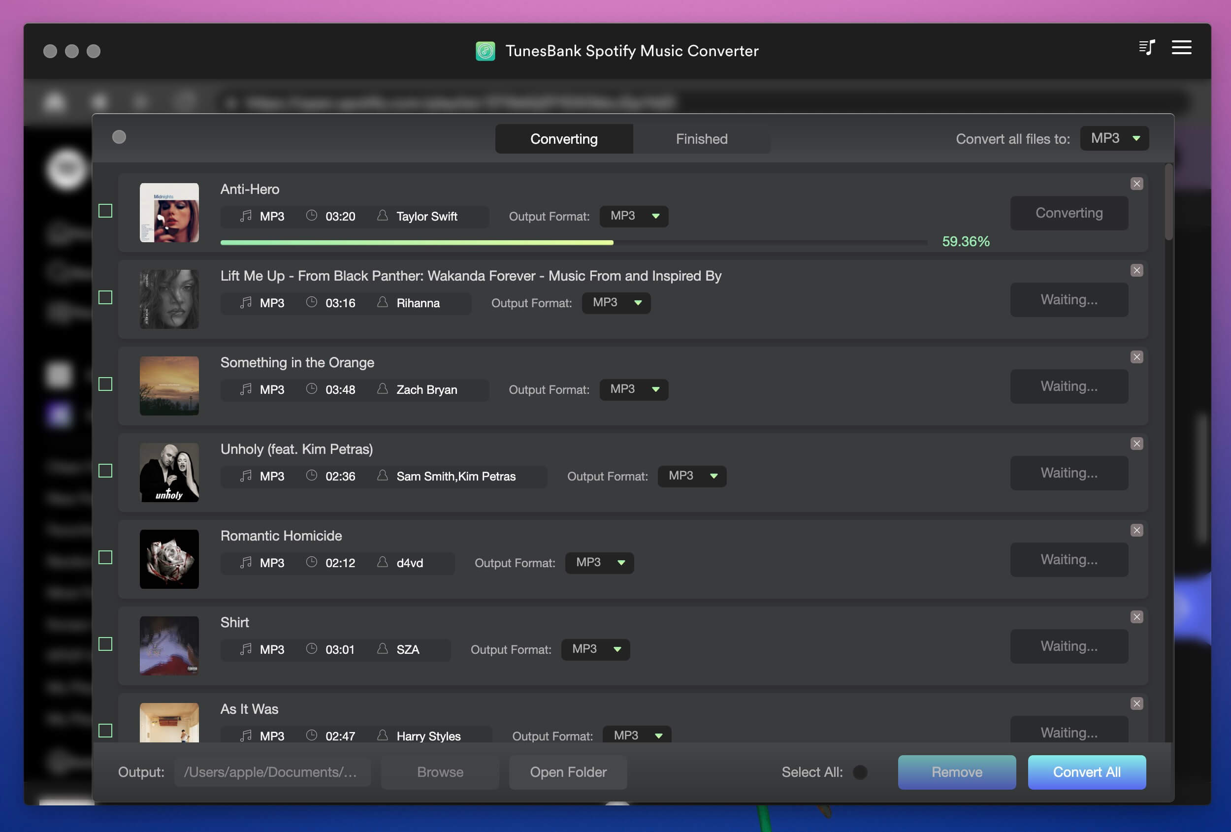
Task: Click the Anti-Hero album art thumbnail
Action: tap(169, 212)
